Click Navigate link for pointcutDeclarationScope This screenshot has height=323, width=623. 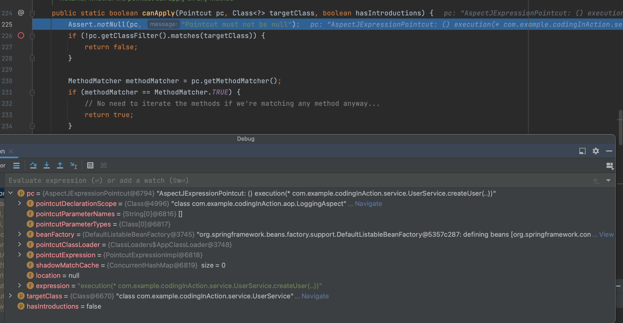368,204
